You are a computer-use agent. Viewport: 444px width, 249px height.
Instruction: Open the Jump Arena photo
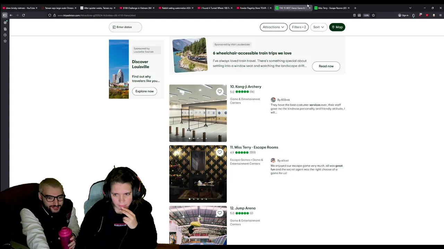198,225
